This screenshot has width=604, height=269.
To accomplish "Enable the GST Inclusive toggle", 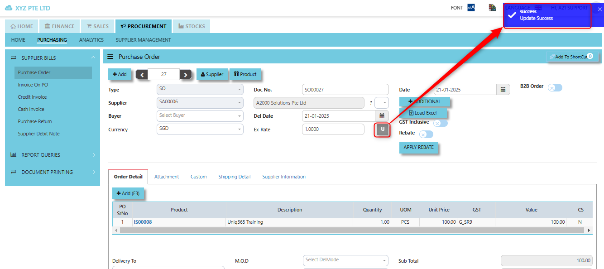I will click(440, 123).
